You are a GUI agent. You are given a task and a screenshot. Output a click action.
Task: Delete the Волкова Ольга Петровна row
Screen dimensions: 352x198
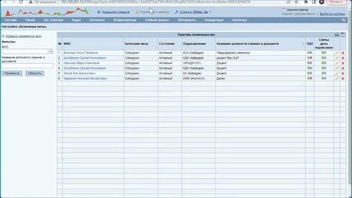343,53
